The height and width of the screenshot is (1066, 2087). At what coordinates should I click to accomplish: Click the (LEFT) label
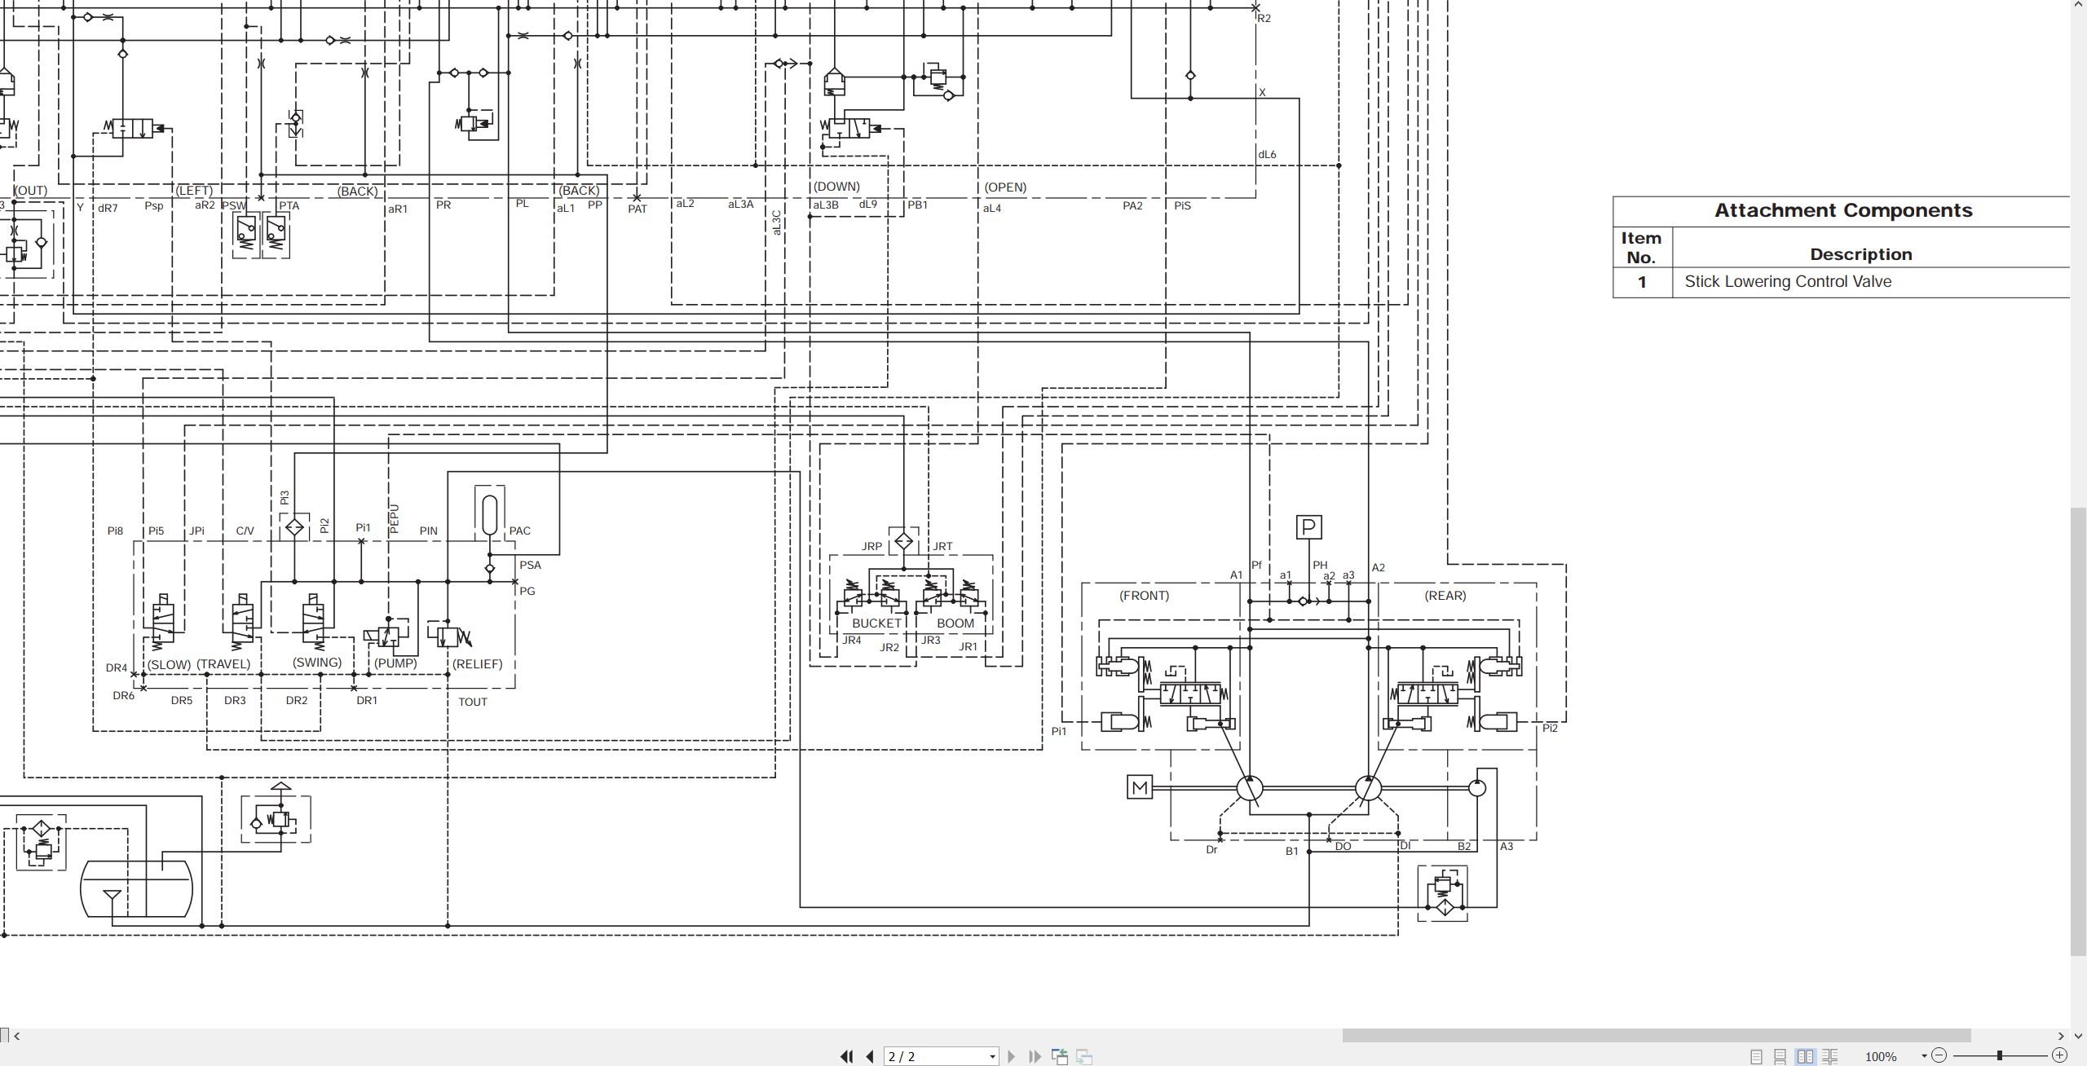point(194,191)
